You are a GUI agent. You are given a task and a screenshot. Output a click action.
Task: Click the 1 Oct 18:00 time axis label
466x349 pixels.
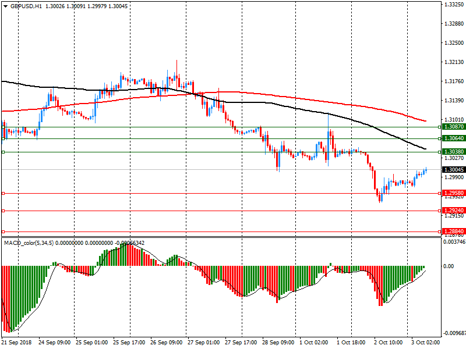point(350,343)
